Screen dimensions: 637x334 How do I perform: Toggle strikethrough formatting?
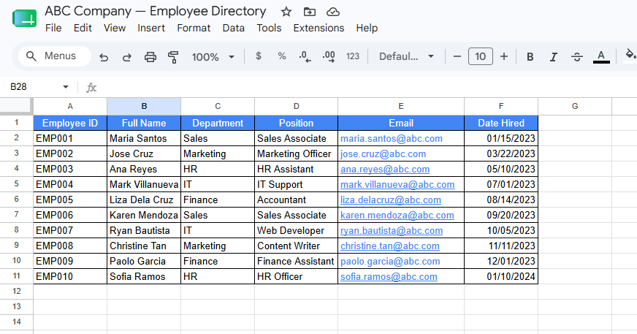(x=577, y=57)
